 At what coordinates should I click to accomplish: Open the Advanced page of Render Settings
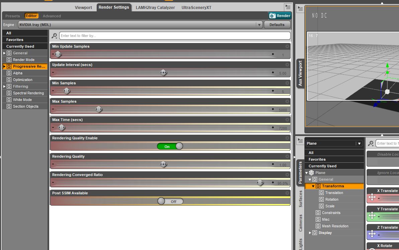tap(52, 16)
